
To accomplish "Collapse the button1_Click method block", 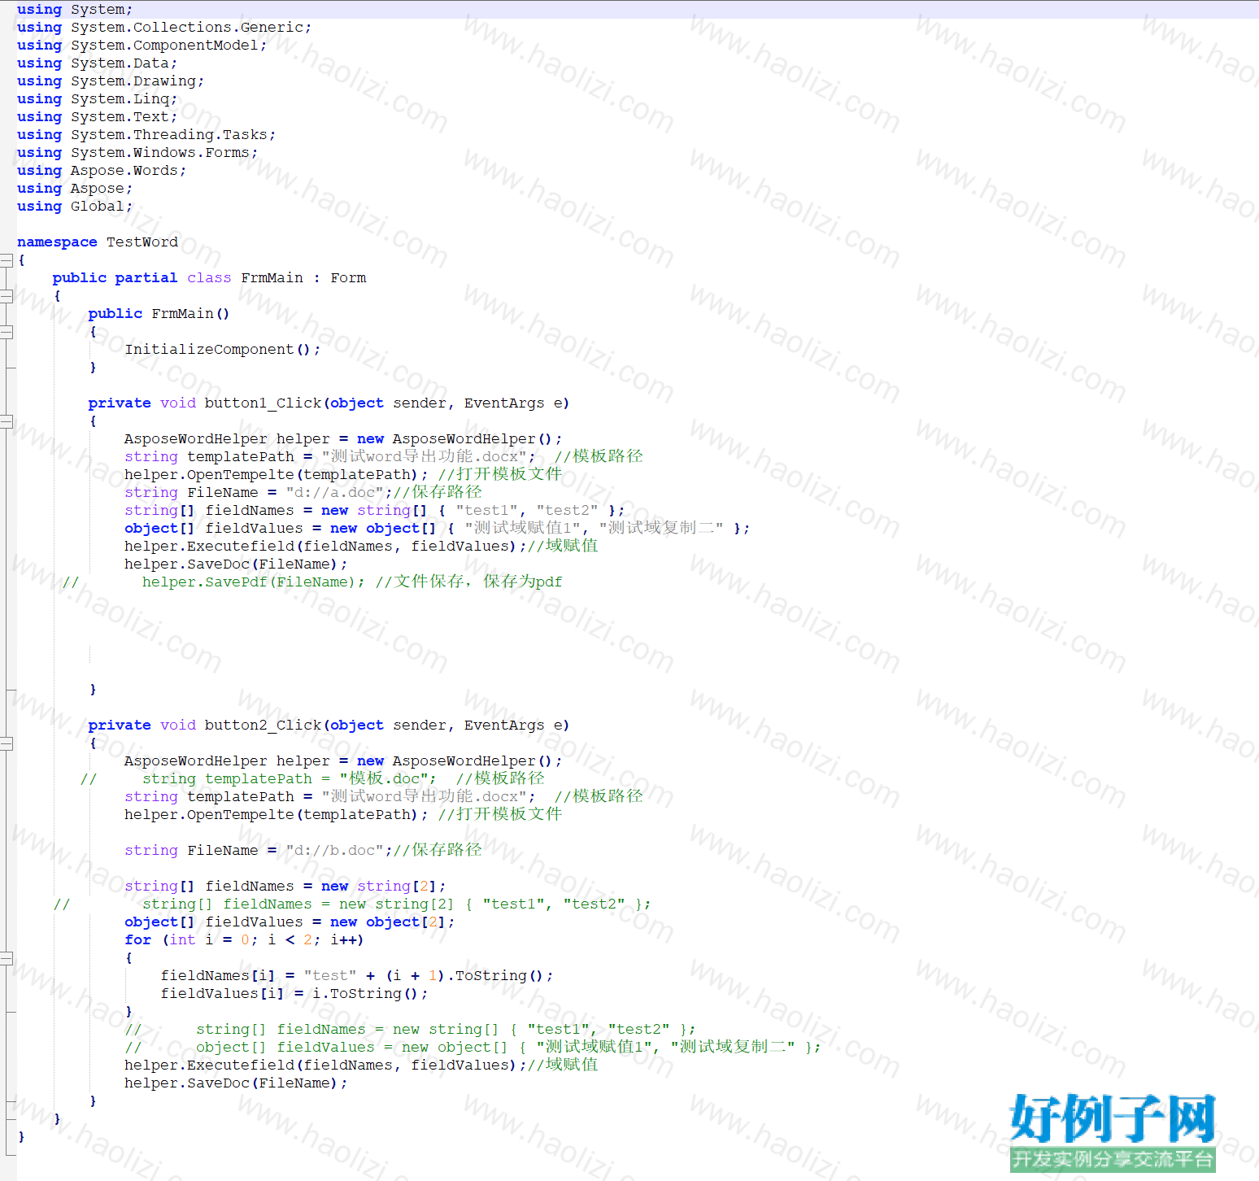I will pyautogui.click(x=7, y=421).
